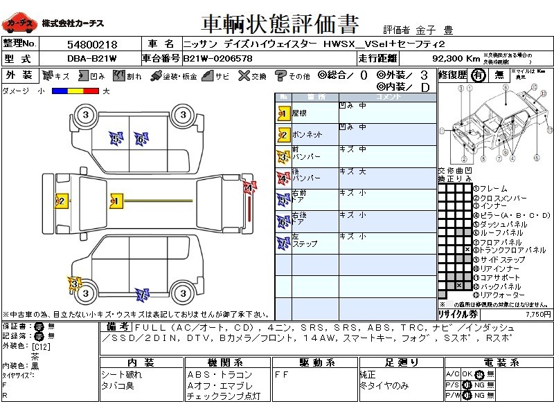Click the リサイクル券 amount 7,750円
The image size is (554, 415).
click(x=538, y=315)
